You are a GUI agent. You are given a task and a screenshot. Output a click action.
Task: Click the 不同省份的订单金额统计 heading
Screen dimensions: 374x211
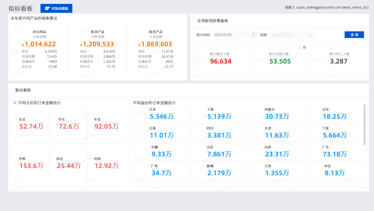pyautogui.click(x=154, y=103)
